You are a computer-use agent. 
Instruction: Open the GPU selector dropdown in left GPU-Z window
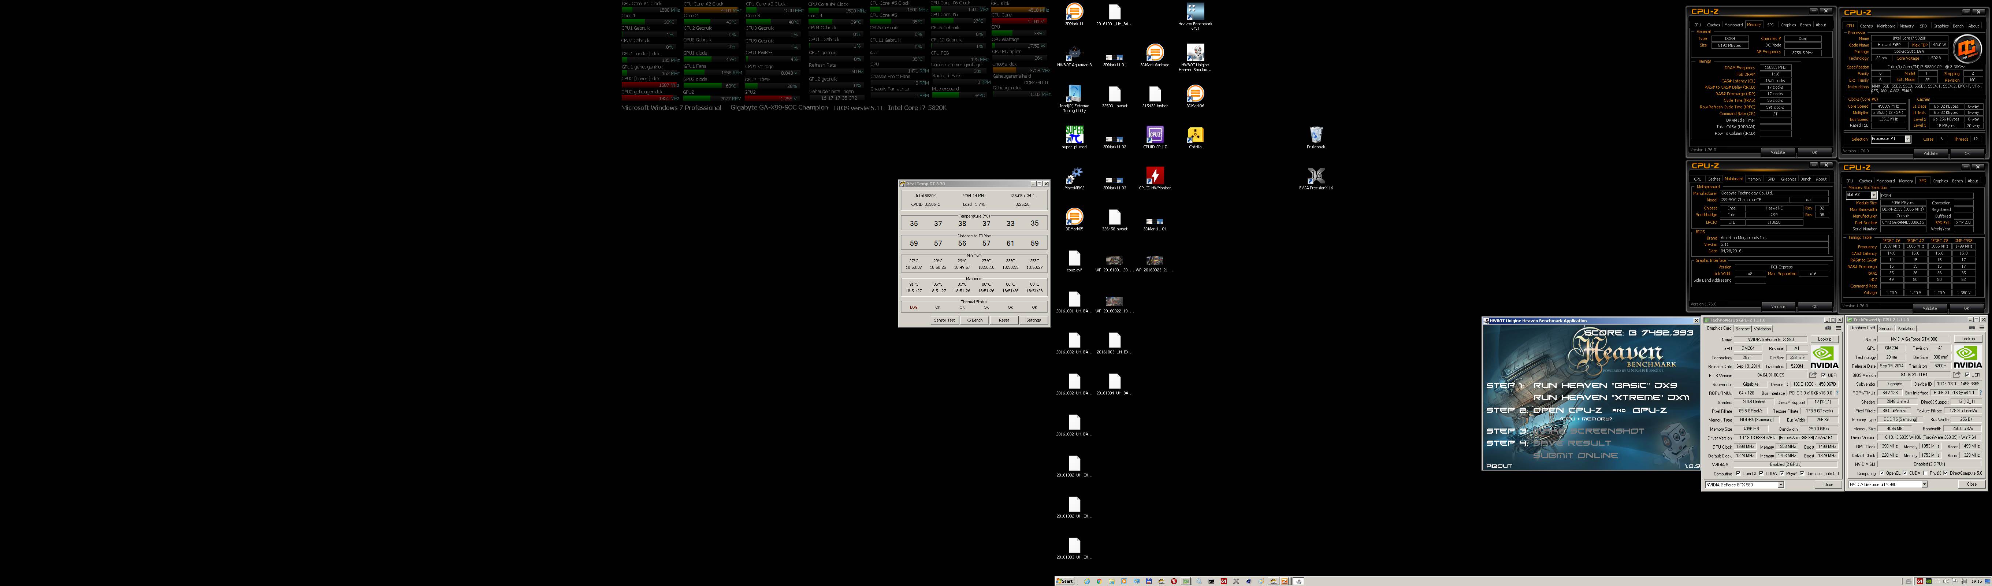pyautogui.click(x=1781, y=484)
